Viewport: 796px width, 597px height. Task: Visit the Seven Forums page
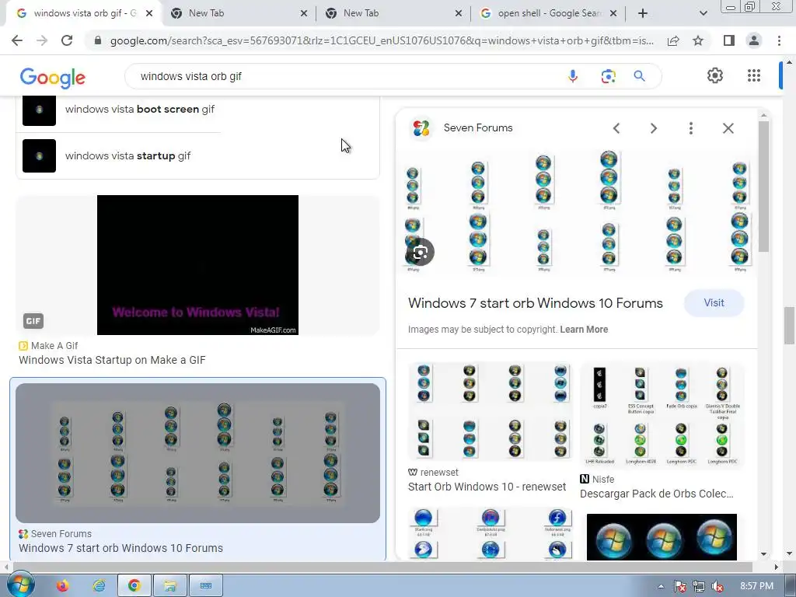click(x=714, y=303)
